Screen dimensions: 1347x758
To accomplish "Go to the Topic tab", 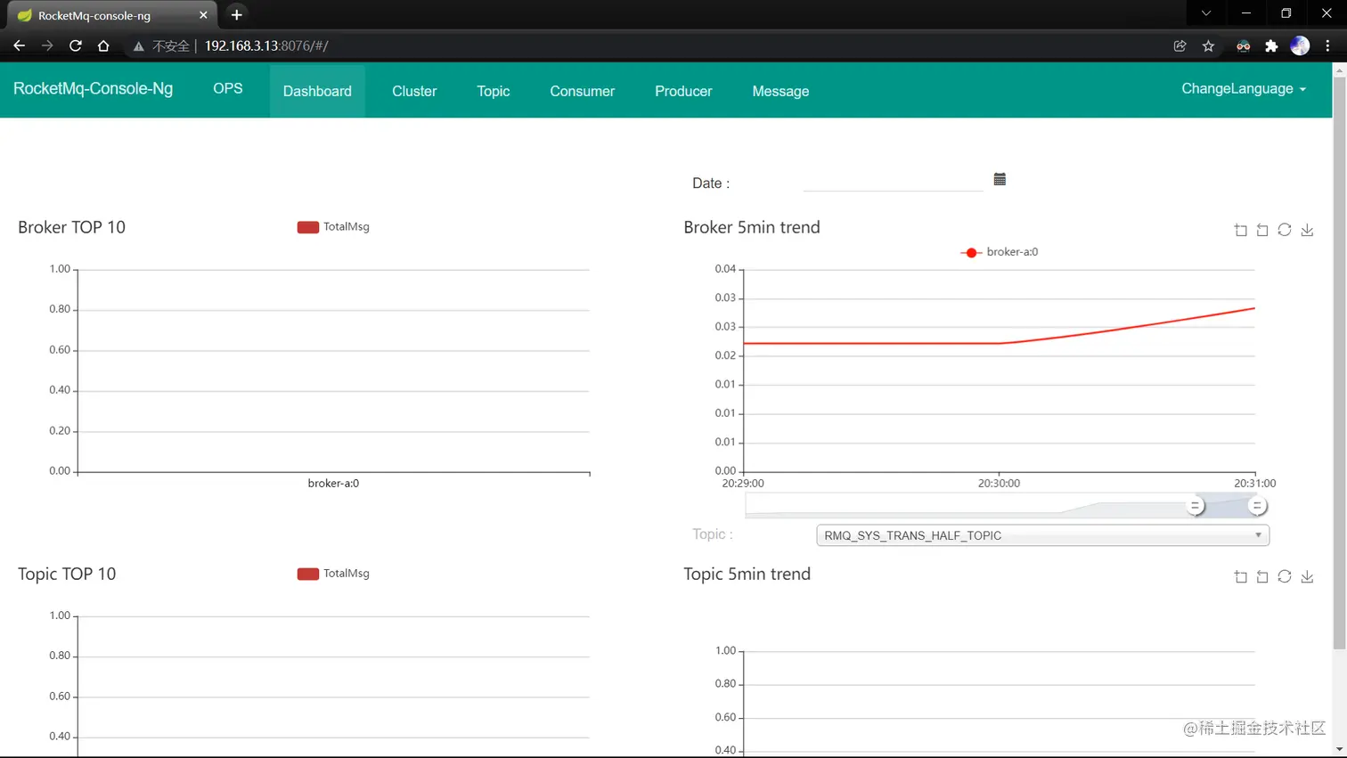I will [494, 91].
